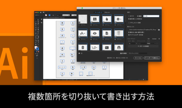Click Fill swatch at bottom of Illustrator toolbar

pos(36,47)
